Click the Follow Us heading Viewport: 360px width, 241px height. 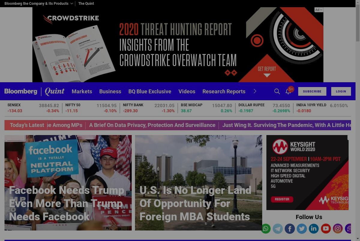309,217
